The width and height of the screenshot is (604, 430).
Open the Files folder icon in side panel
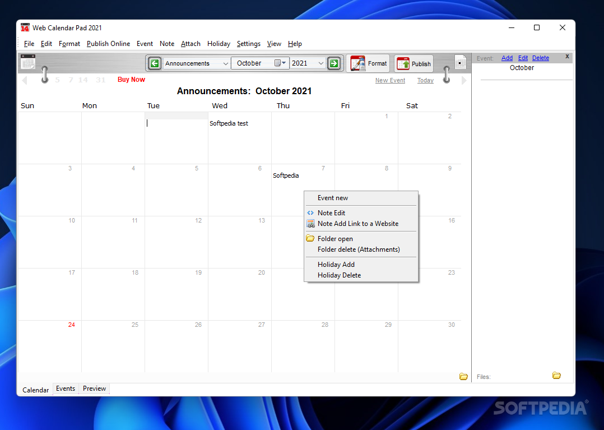[x=556, y=375]
